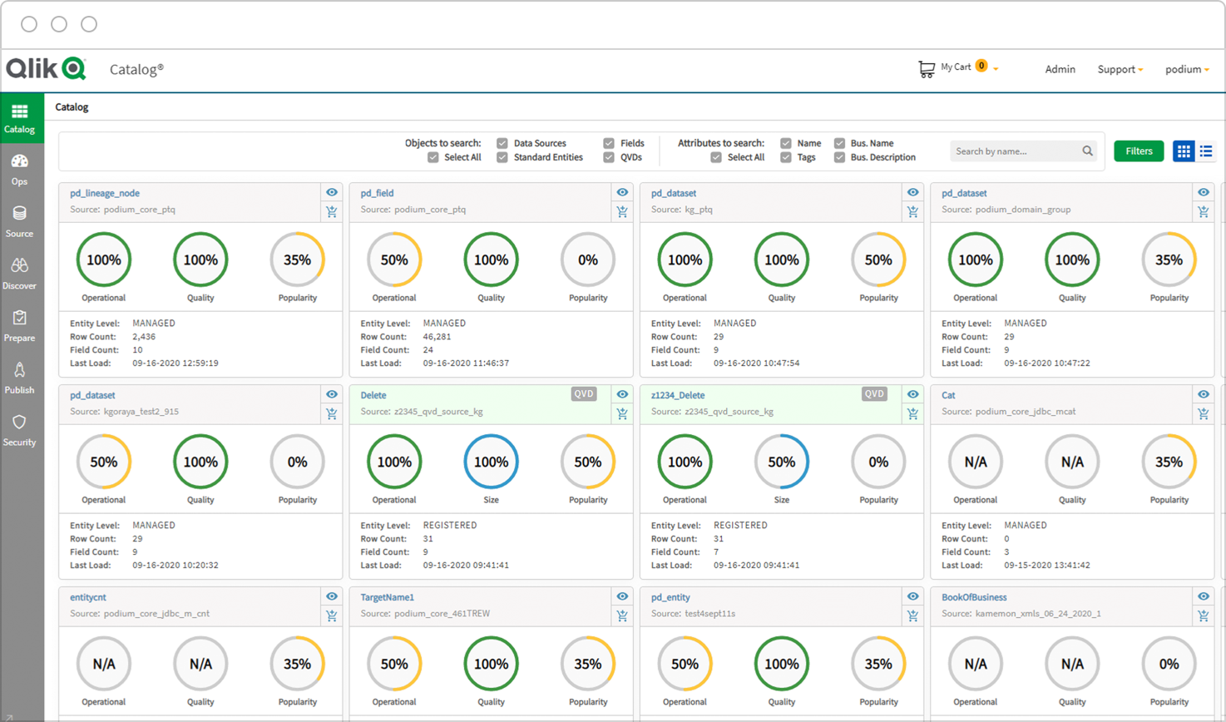View details of pd_lineage_node eye icon
Screen dimensions: 1226x722
332,192
